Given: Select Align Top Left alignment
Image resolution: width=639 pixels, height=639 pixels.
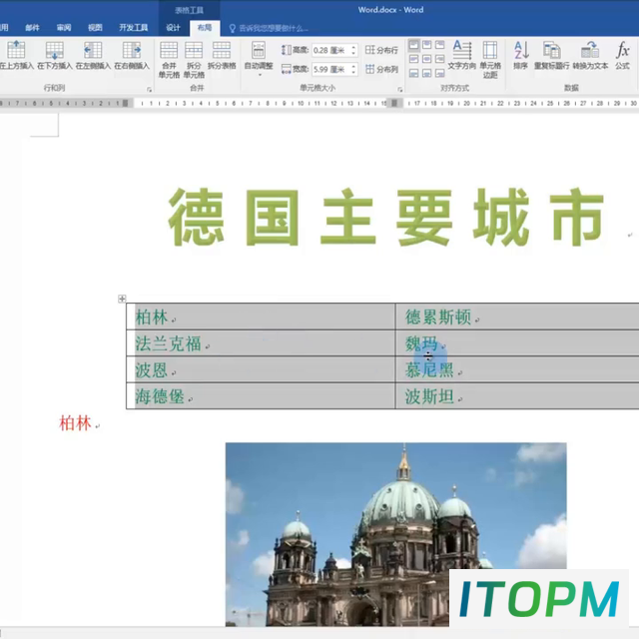Looking at the screenshot, I should [x=413, y=45].
